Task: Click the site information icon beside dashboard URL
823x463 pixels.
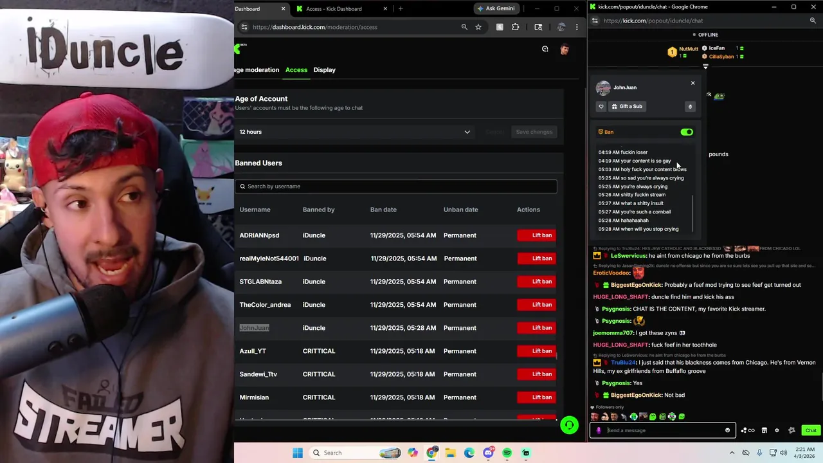Action: tap(244, 27)
